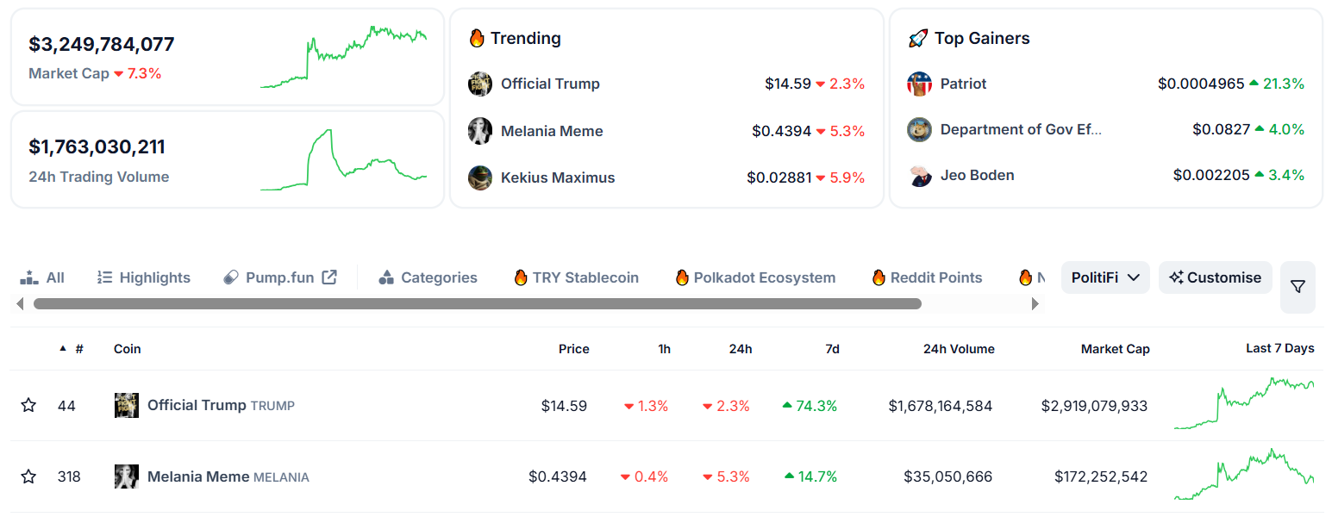Toggle favorite star for Melania Meme

pos(28,477)
